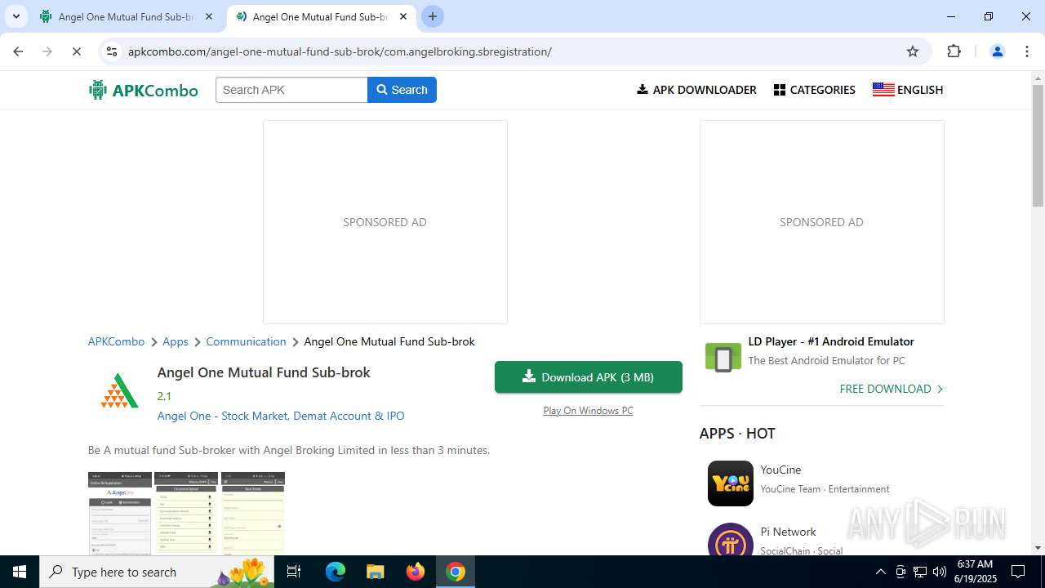Show hidden system tray icons
Image resolution: width=1045 pixels, height=588 pixels.
880,572
